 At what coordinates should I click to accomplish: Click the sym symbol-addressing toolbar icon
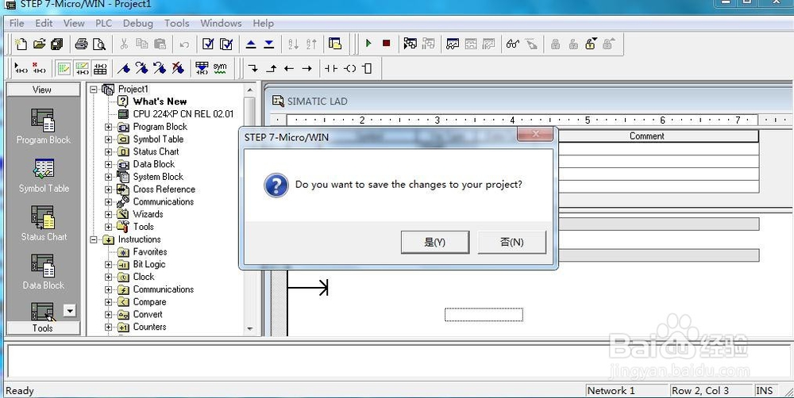220,67
